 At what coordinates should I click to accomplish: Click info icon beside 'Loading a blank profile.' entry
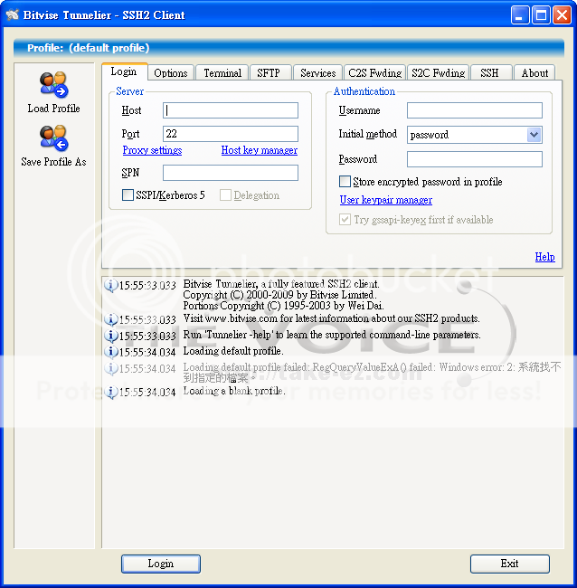click(x=110, y=392)
